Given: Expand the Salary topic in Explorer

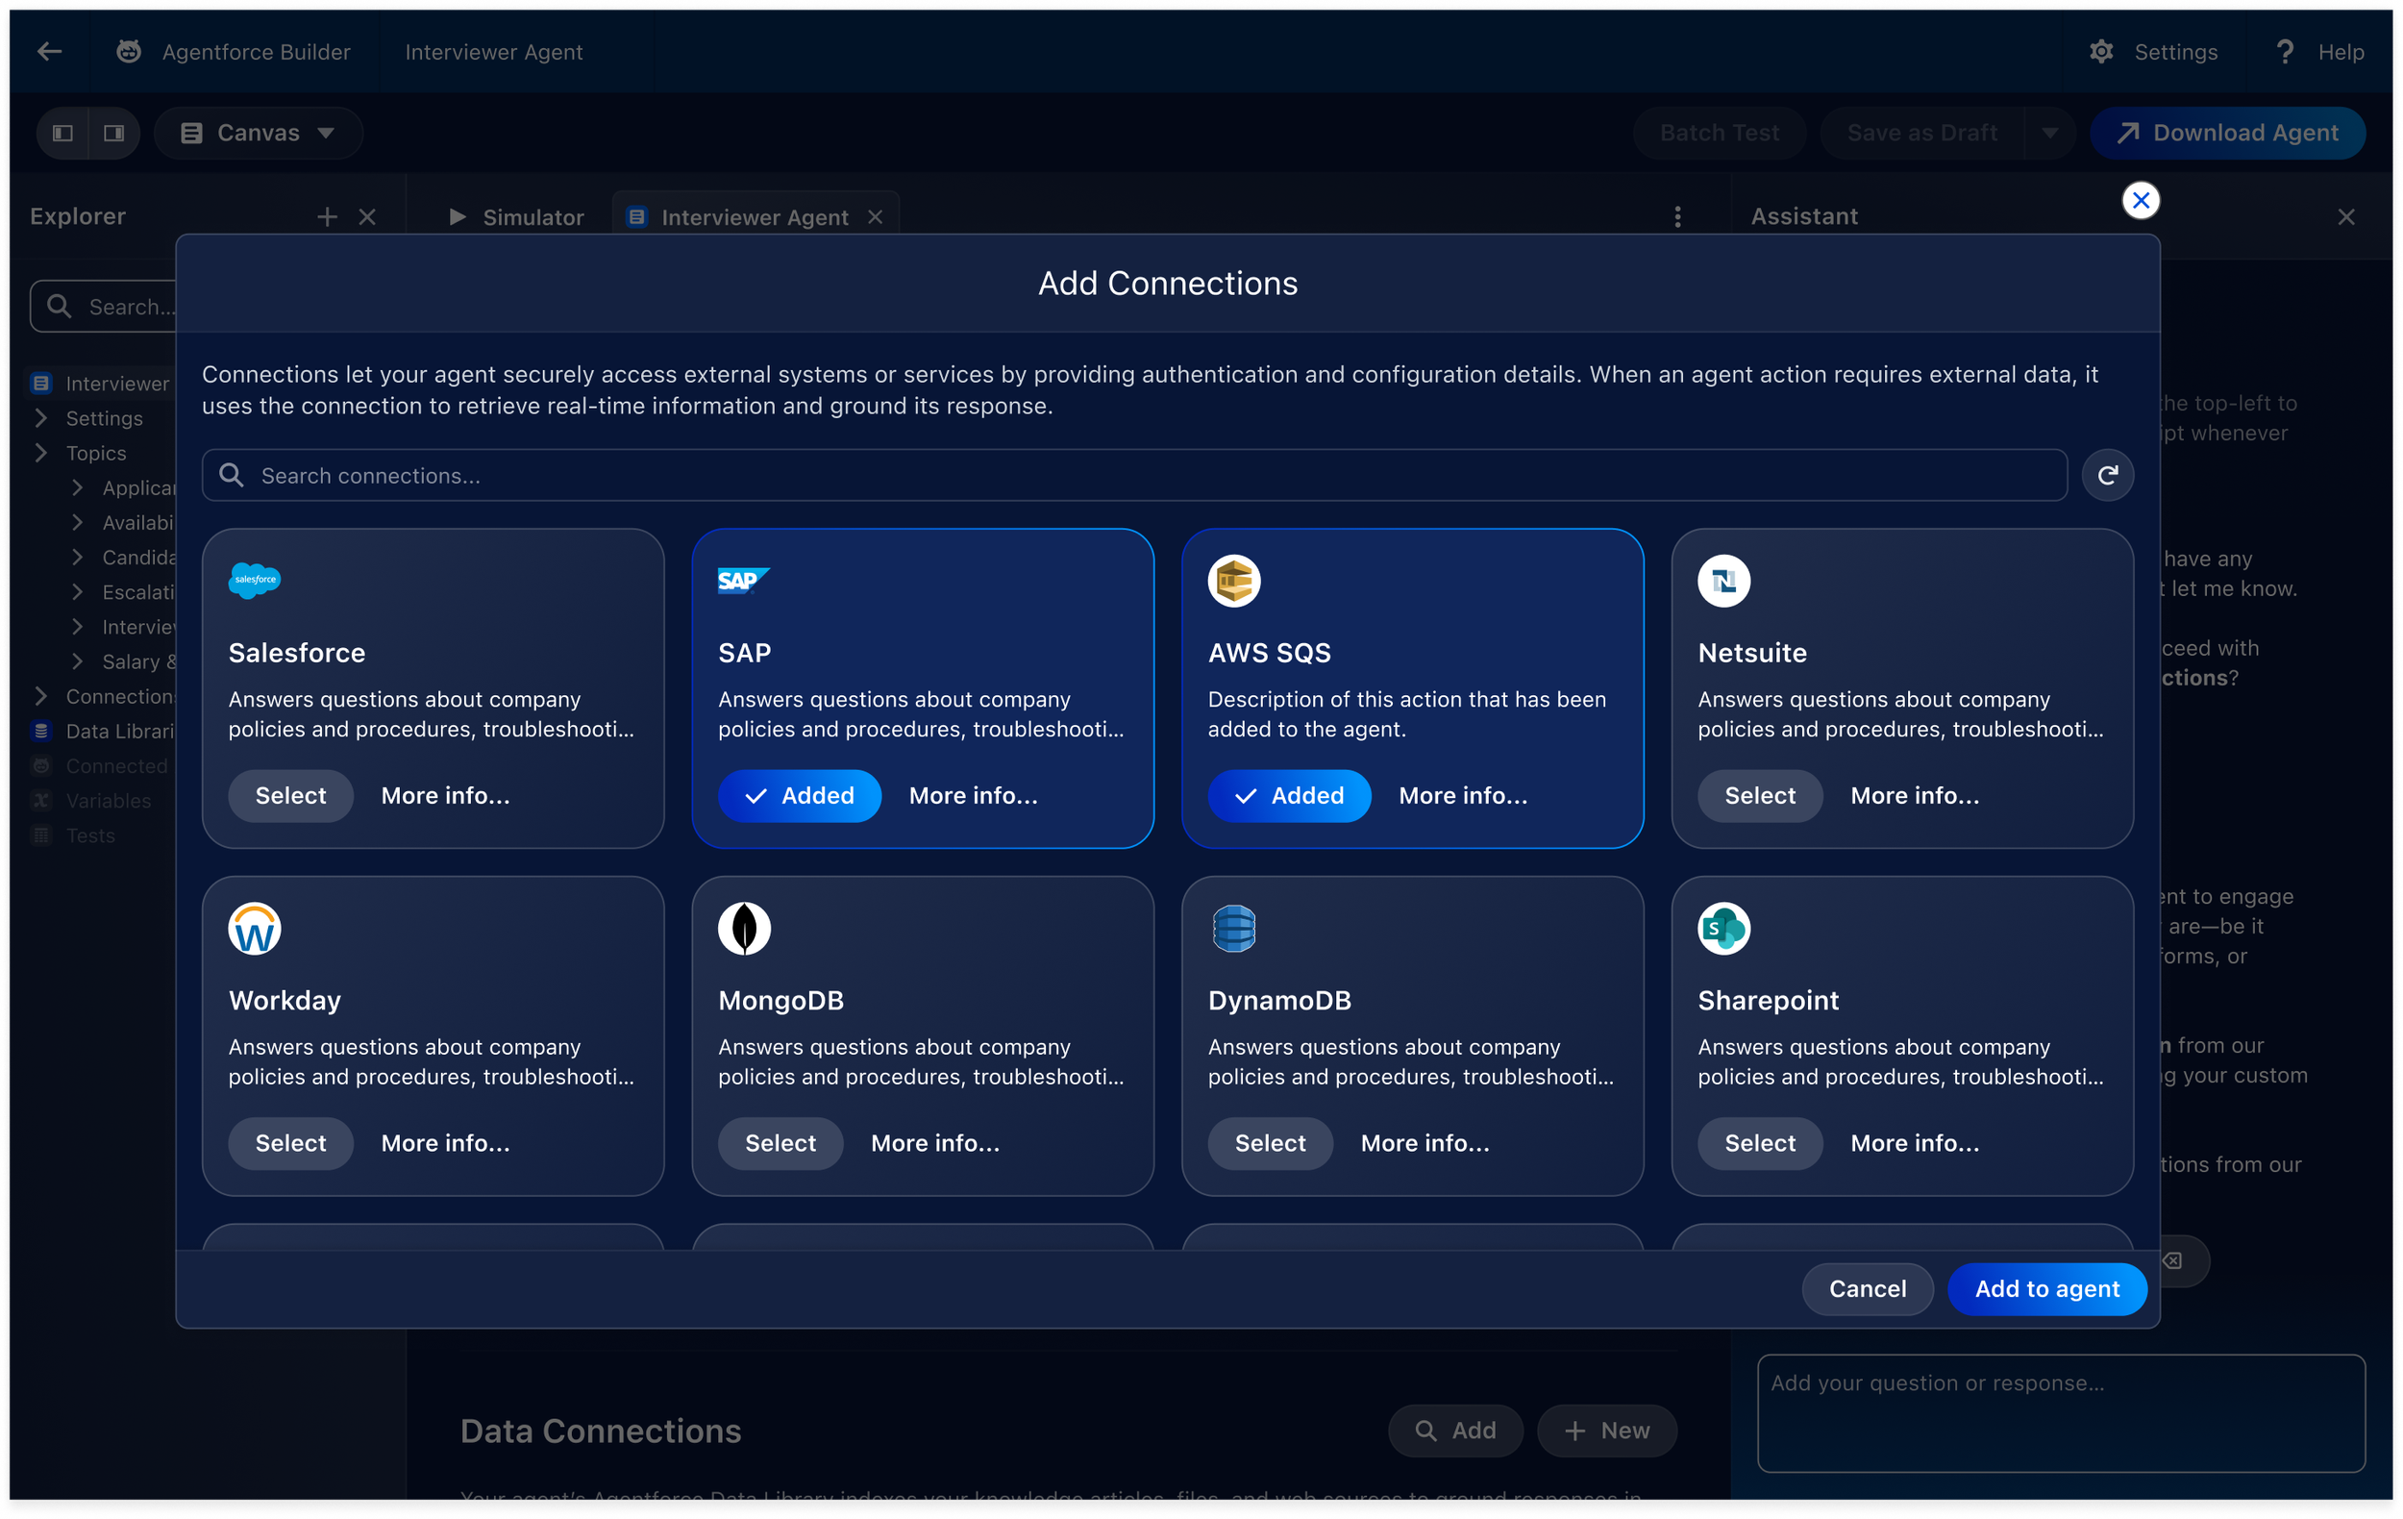Looking at the screenshot, I should tap(78, 661).
